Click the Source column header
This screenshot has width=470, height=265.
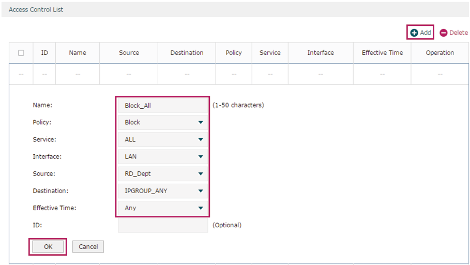129,53
